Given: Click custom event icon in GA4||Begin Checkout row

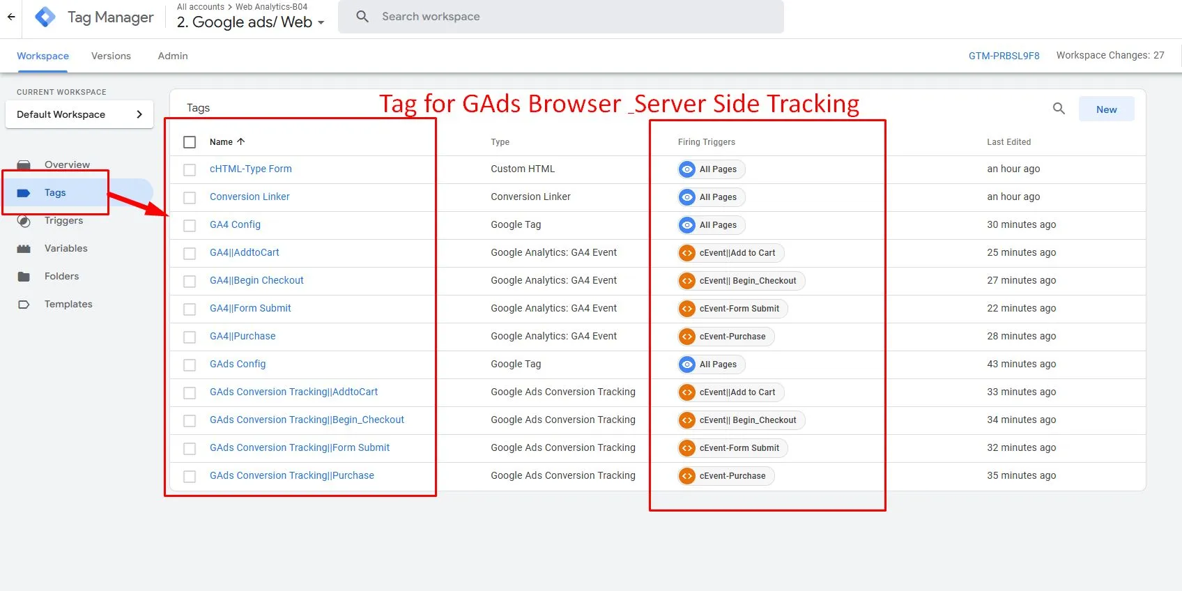Looking at the screenshot, I should point(687,281).
